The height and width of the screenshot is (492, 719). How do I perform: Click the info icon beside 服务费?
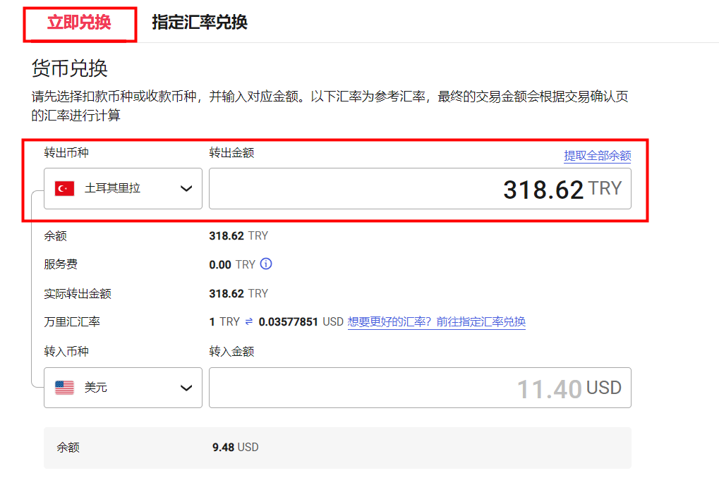[266, 264]
